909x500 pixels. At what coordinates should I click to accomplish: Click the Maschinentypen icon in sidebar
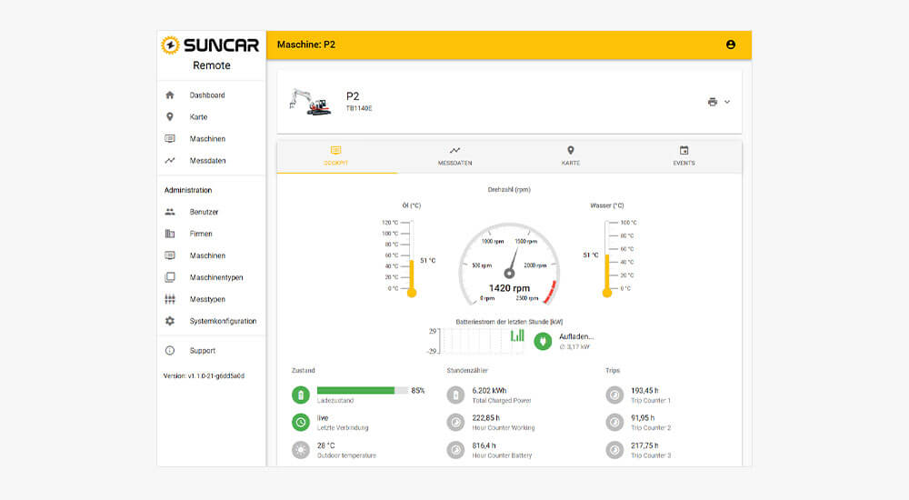[170, 277]
